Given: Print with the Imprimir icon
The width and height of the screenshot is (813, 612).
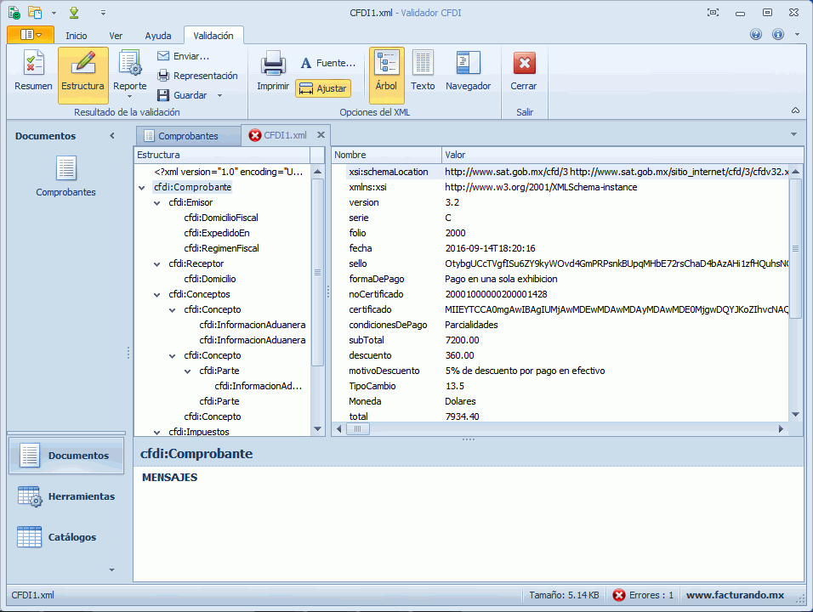Looking at the screenshot, I should click(273, 72).
